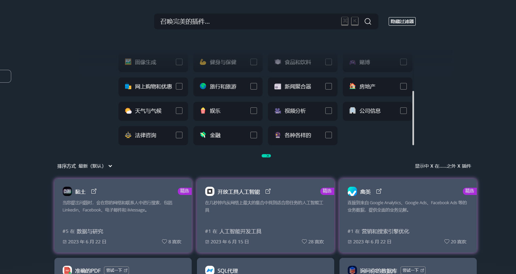The height and width of the screenshot is (274, 516).
Task: Check the 娱乐 checkbox
Action: point(254,111)
